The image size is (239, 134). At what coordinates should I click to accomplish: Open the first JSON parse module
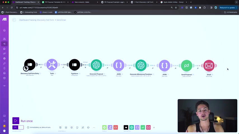point(119,65)
